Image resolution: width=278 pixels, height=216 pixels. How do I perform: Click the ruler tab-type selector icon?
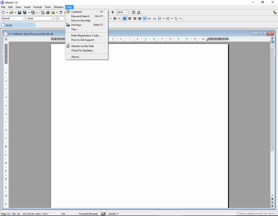click(6, 39)
